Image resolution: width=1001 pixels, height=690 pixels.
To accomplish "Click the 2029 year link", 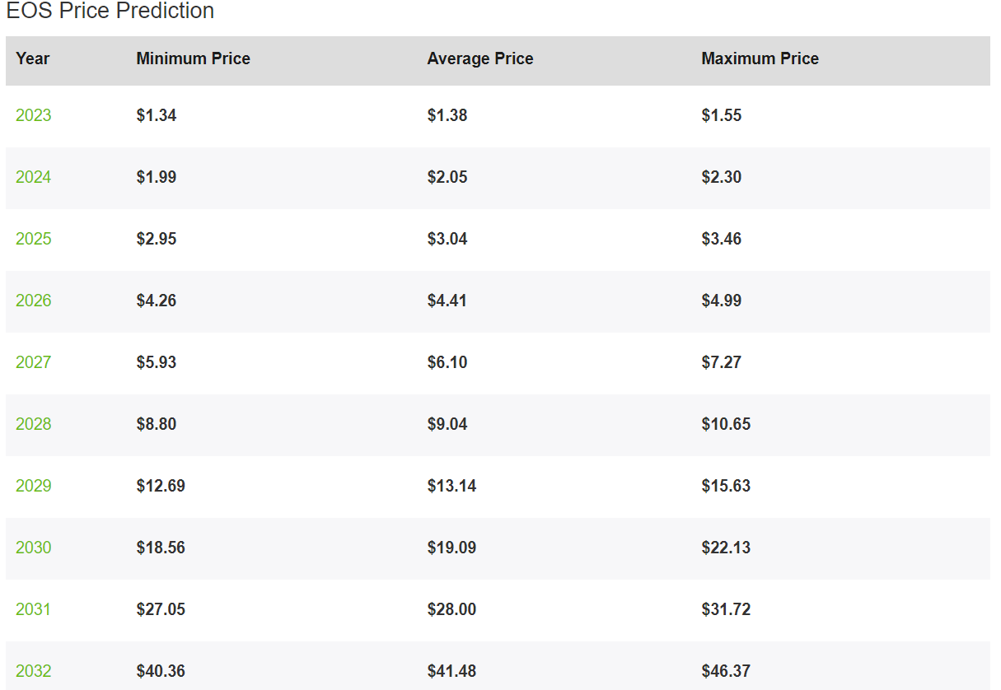I will tap(33, 486).
